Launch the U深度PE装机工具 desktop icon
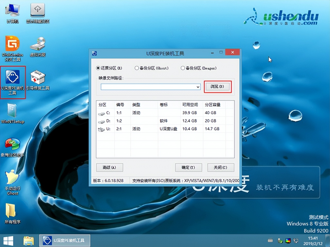Image resolution: width=330 pixels, height=247 pixels. pos(13,77)
